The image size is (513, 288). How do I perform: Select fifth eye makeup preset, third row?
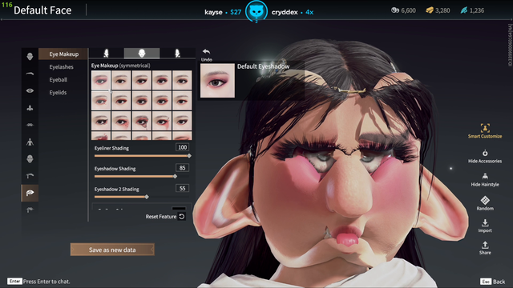point(182,121)
